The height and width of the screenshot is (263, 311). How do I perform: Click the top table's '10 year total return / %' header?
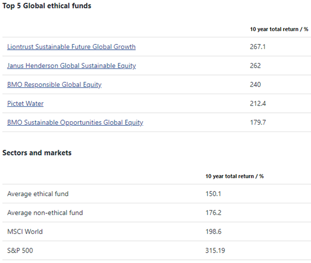[x=279, y=29]
